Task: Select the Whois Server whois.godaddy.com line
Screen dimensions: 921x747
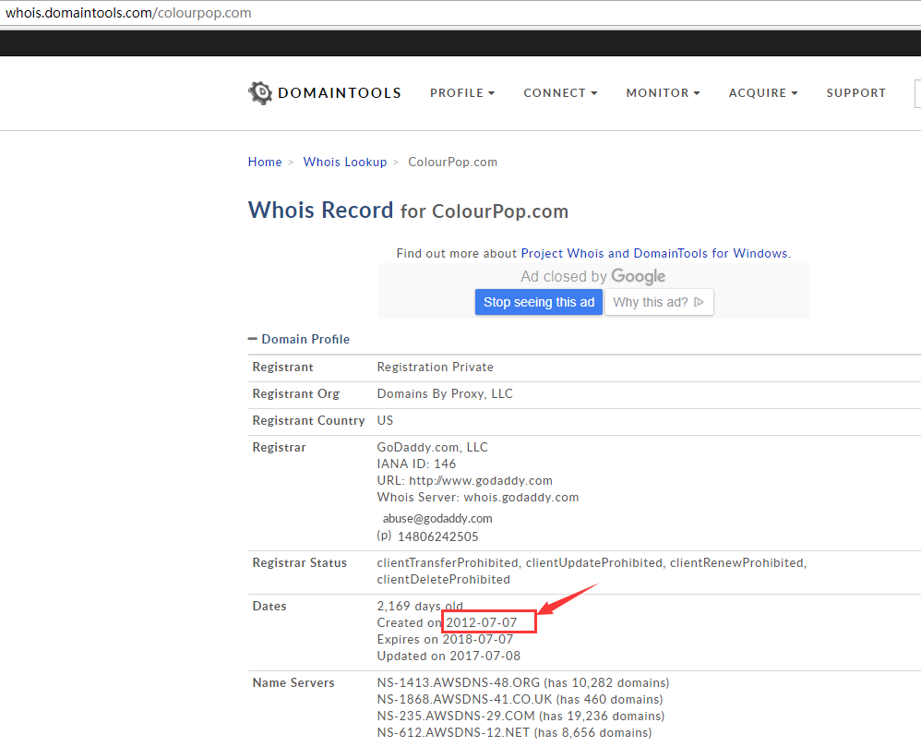Action: [477, 497]
